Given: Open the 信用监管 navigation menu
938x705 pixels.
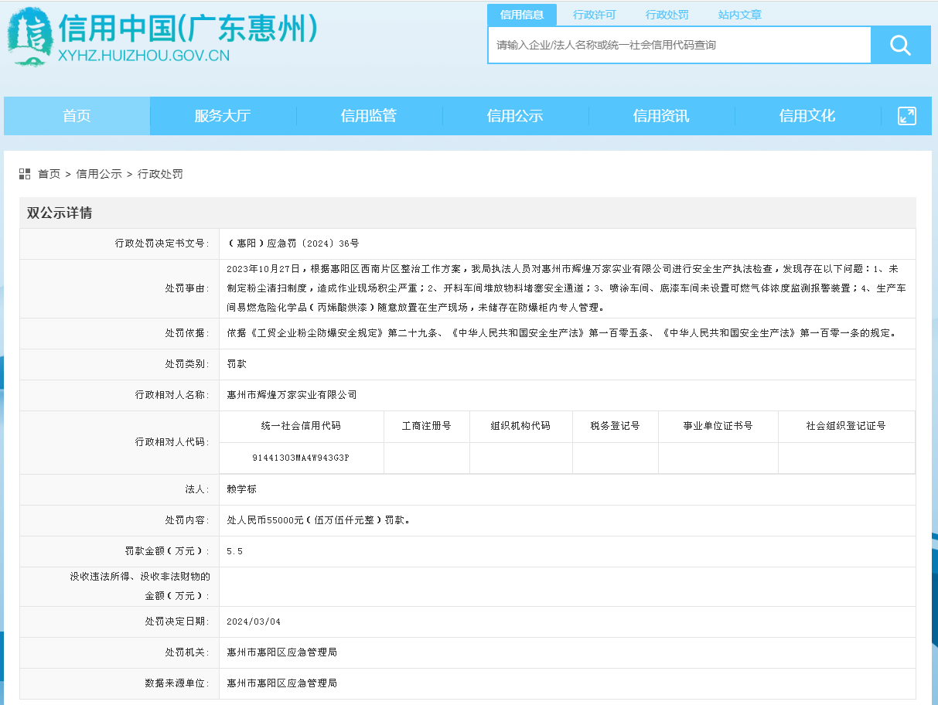Looking at the screenshot, I should coord(369,116).
